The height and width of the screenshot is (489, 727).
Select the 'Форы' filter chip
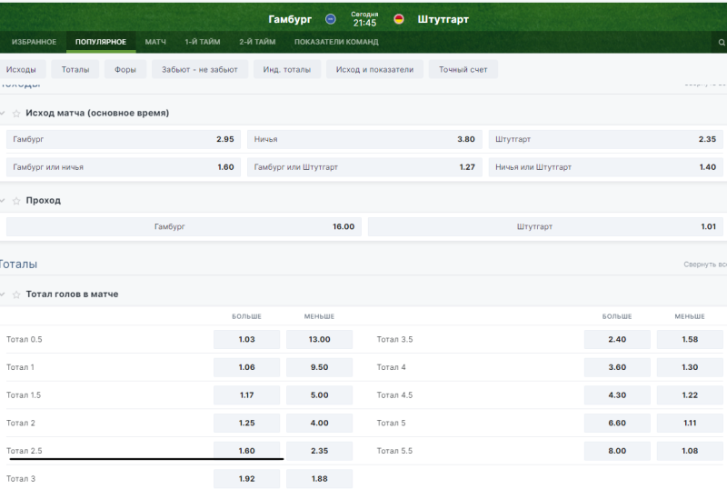(x=124, y=70)
